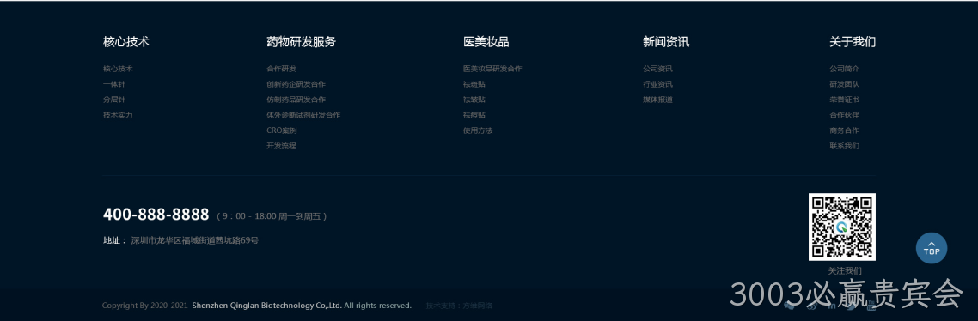
Task: Click the address 深圳市龙华区福城街道茜坑路69号
Action: click(194, 240)
